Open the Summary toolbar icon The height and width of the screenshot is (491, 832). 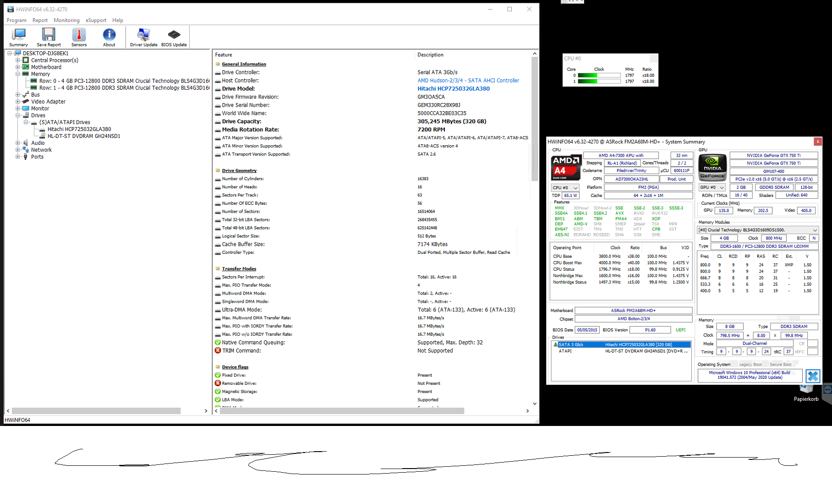(x=19, y=35)
